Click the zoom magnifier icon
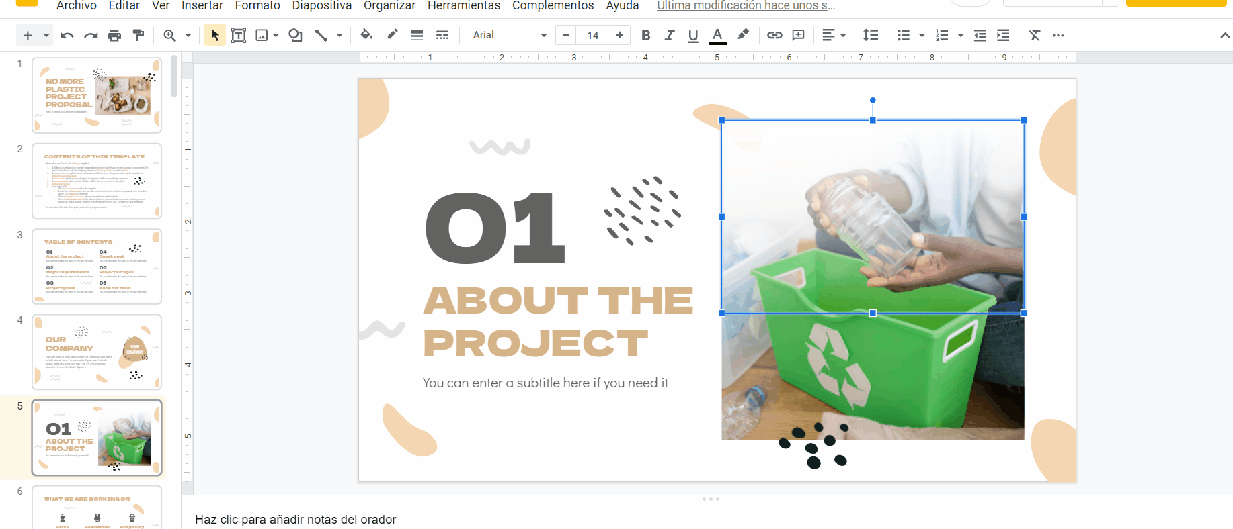This screenshot has width=1233, height=529. pyautogui.click(x=169, y=35)
